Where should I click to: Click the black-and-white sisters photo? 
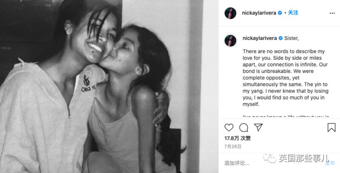(x=102, y=87)
